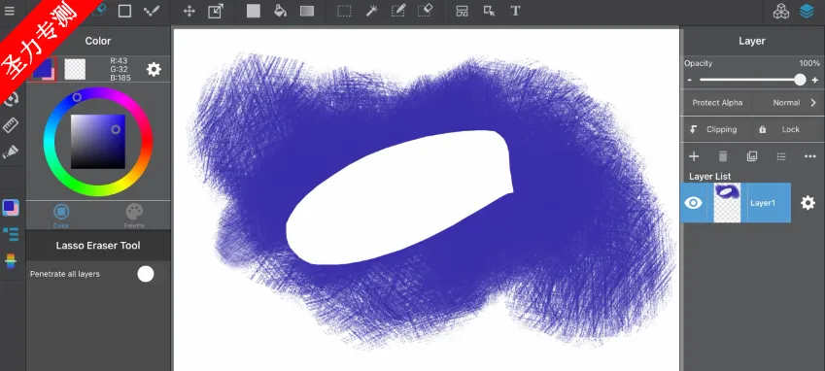Open the hamburger main menu
Viewport: 825px width, 371px height.
(x=10, y=11)
